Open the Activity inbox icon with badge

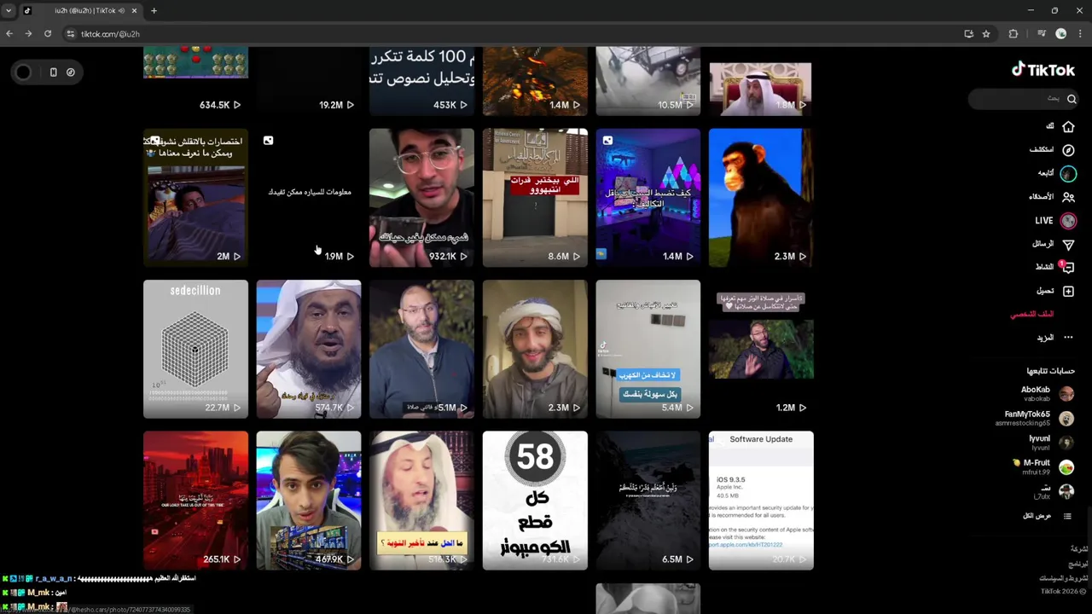pos(1067,267)
